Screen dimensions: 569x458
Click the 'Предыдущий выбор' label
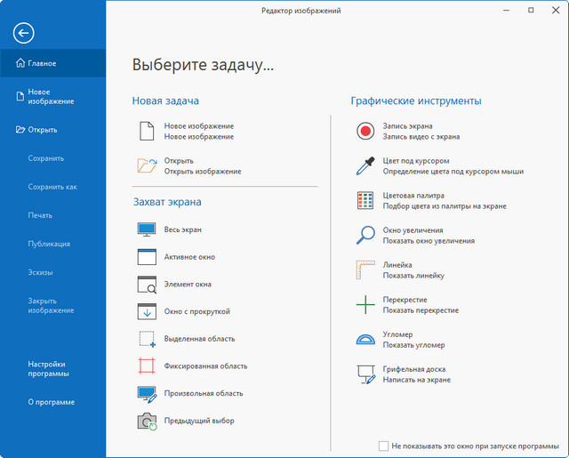pos(199,421)
